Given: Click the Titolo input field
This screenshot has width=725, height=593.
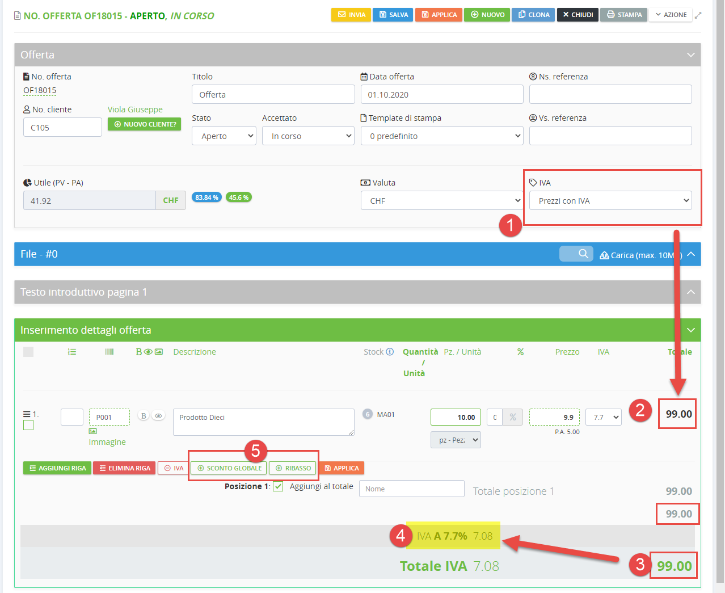Looking at the screenshot, I should [273, 95].
